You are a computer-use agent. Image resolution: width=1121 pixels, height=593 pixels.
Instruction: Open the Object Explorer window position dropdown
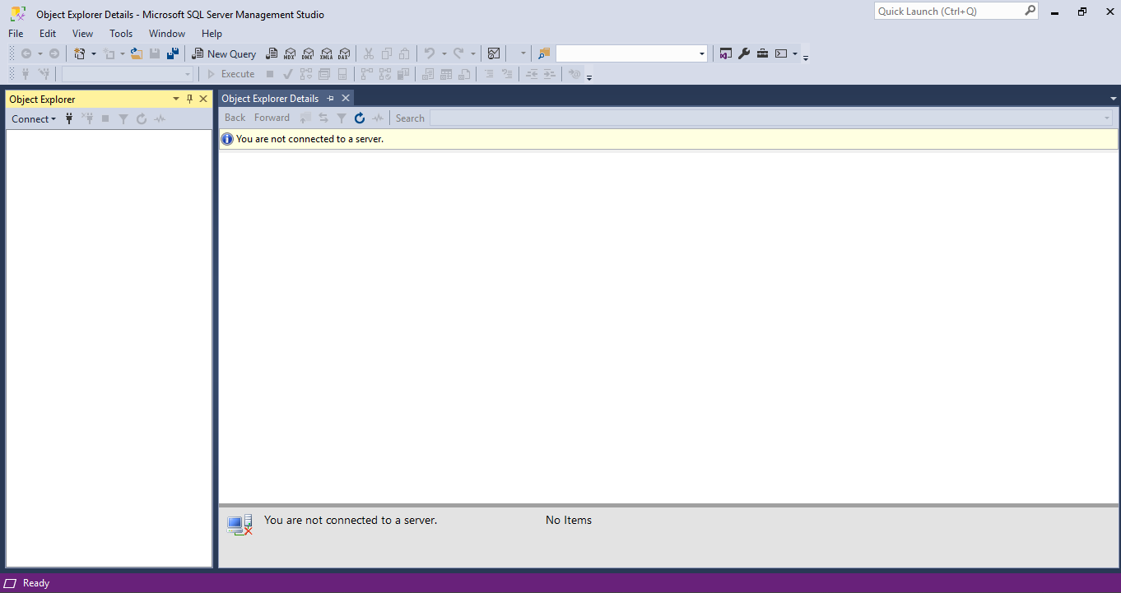coord(175,99)
